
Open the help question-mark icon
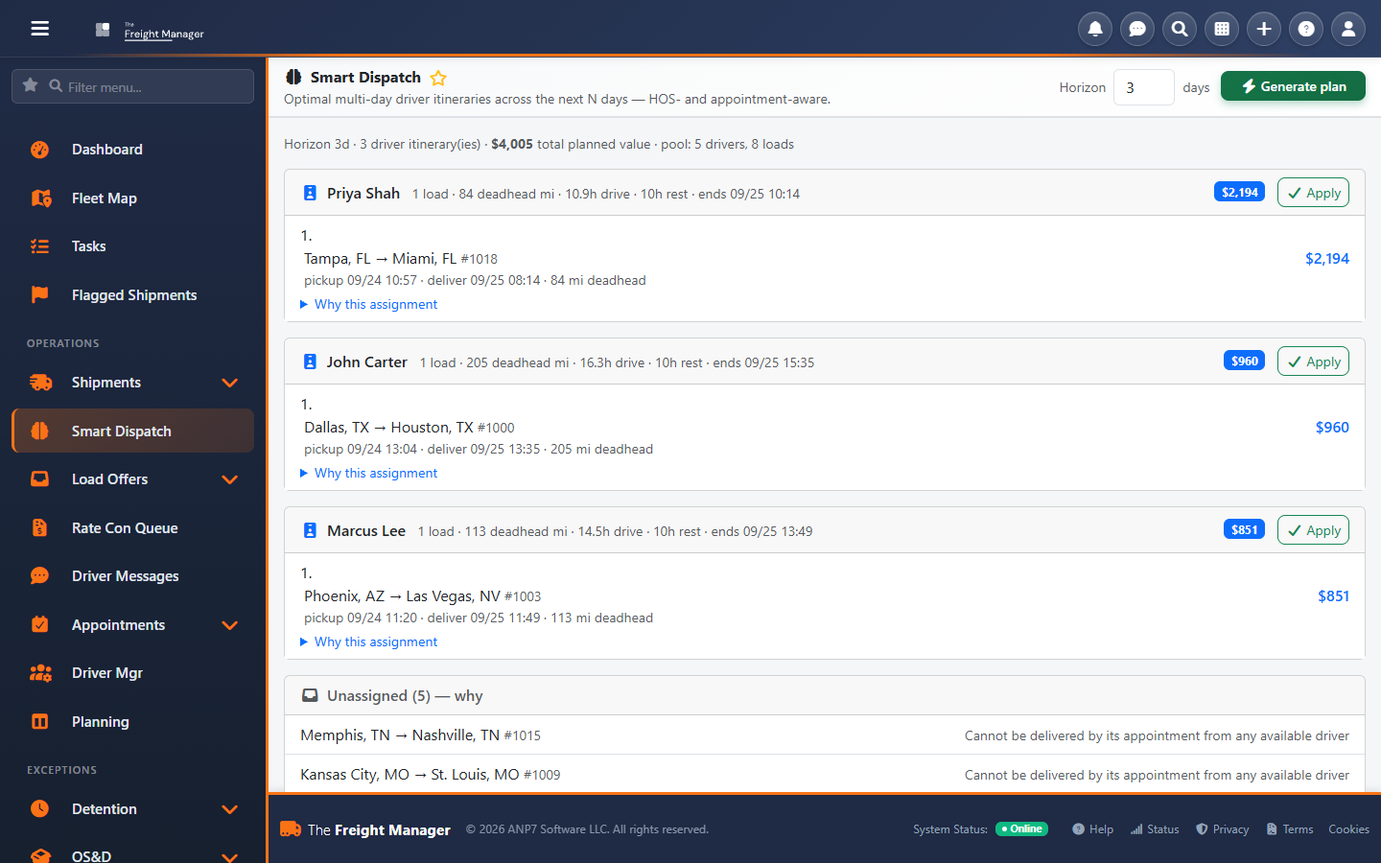[x=1306, y=29]
